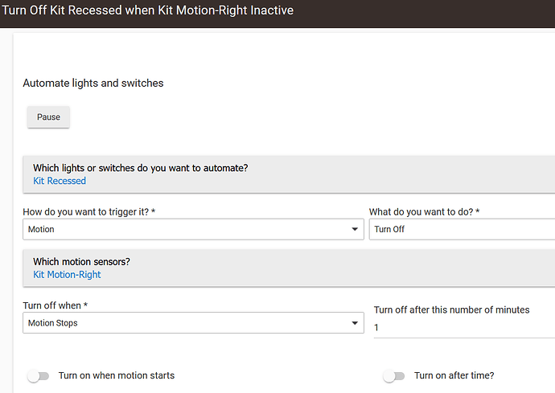The width and height of the screenshot is (555, 393).
Task: Click the 'Turn on after time?' label
Action: click(454, 375)
